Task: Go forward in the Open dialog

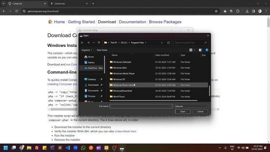Action: pyautogui.click(x=88, y=43)
